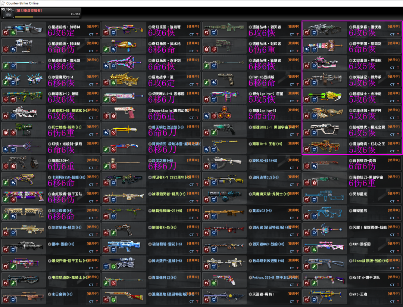Image resolution: width=403 pixels, height=307 pixels.
Task: Select the AWP-游乐园 sniper rifle image
Action: point(325,246)
